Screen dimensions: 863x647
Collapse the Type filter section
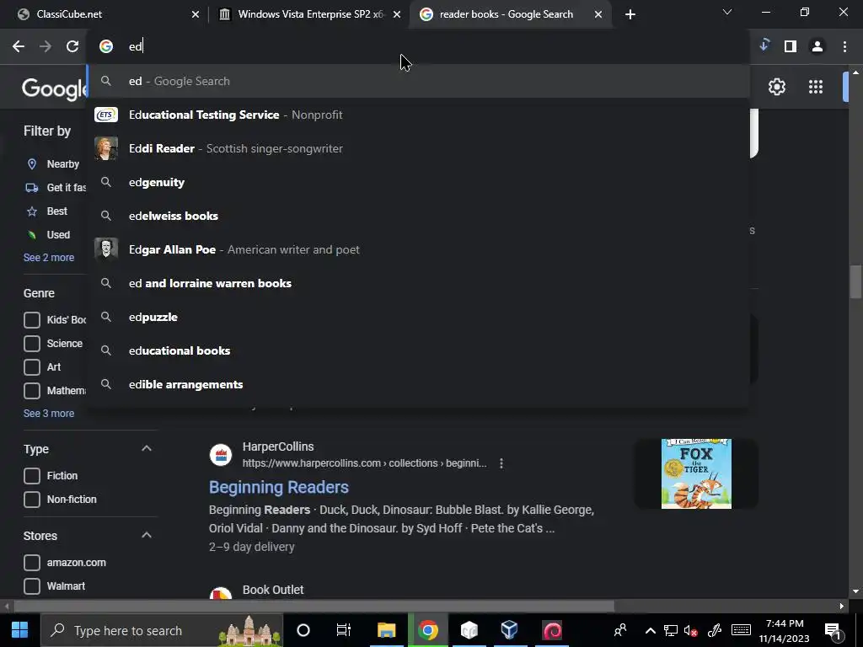coord(147,448)
